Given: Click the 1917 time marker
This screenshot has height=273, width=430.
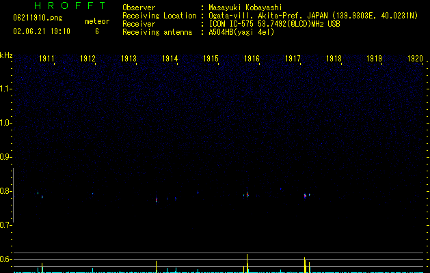Looking at the screenshot, I should [293, 59].
